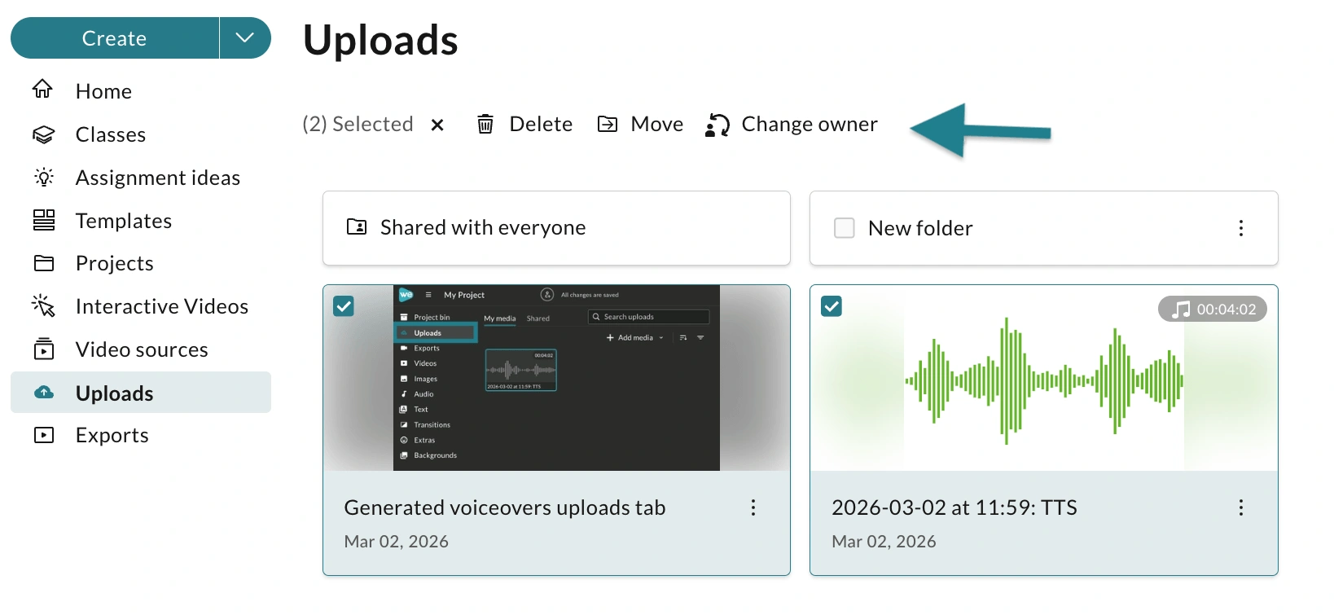The height and width of the screenshot is (615, 1334).
Task: Click the Uploads page heading
Action: click(380, 40)
